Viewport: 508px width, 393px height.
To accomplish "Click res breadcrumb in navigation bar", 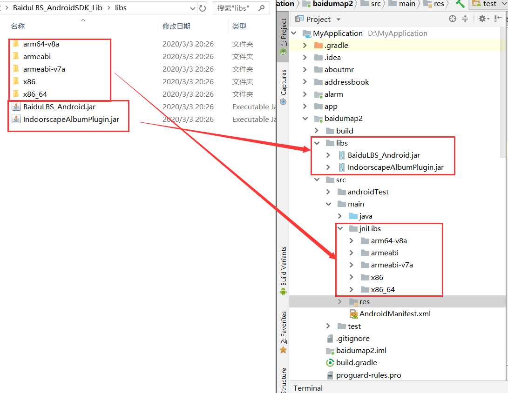I will point(439,4).
